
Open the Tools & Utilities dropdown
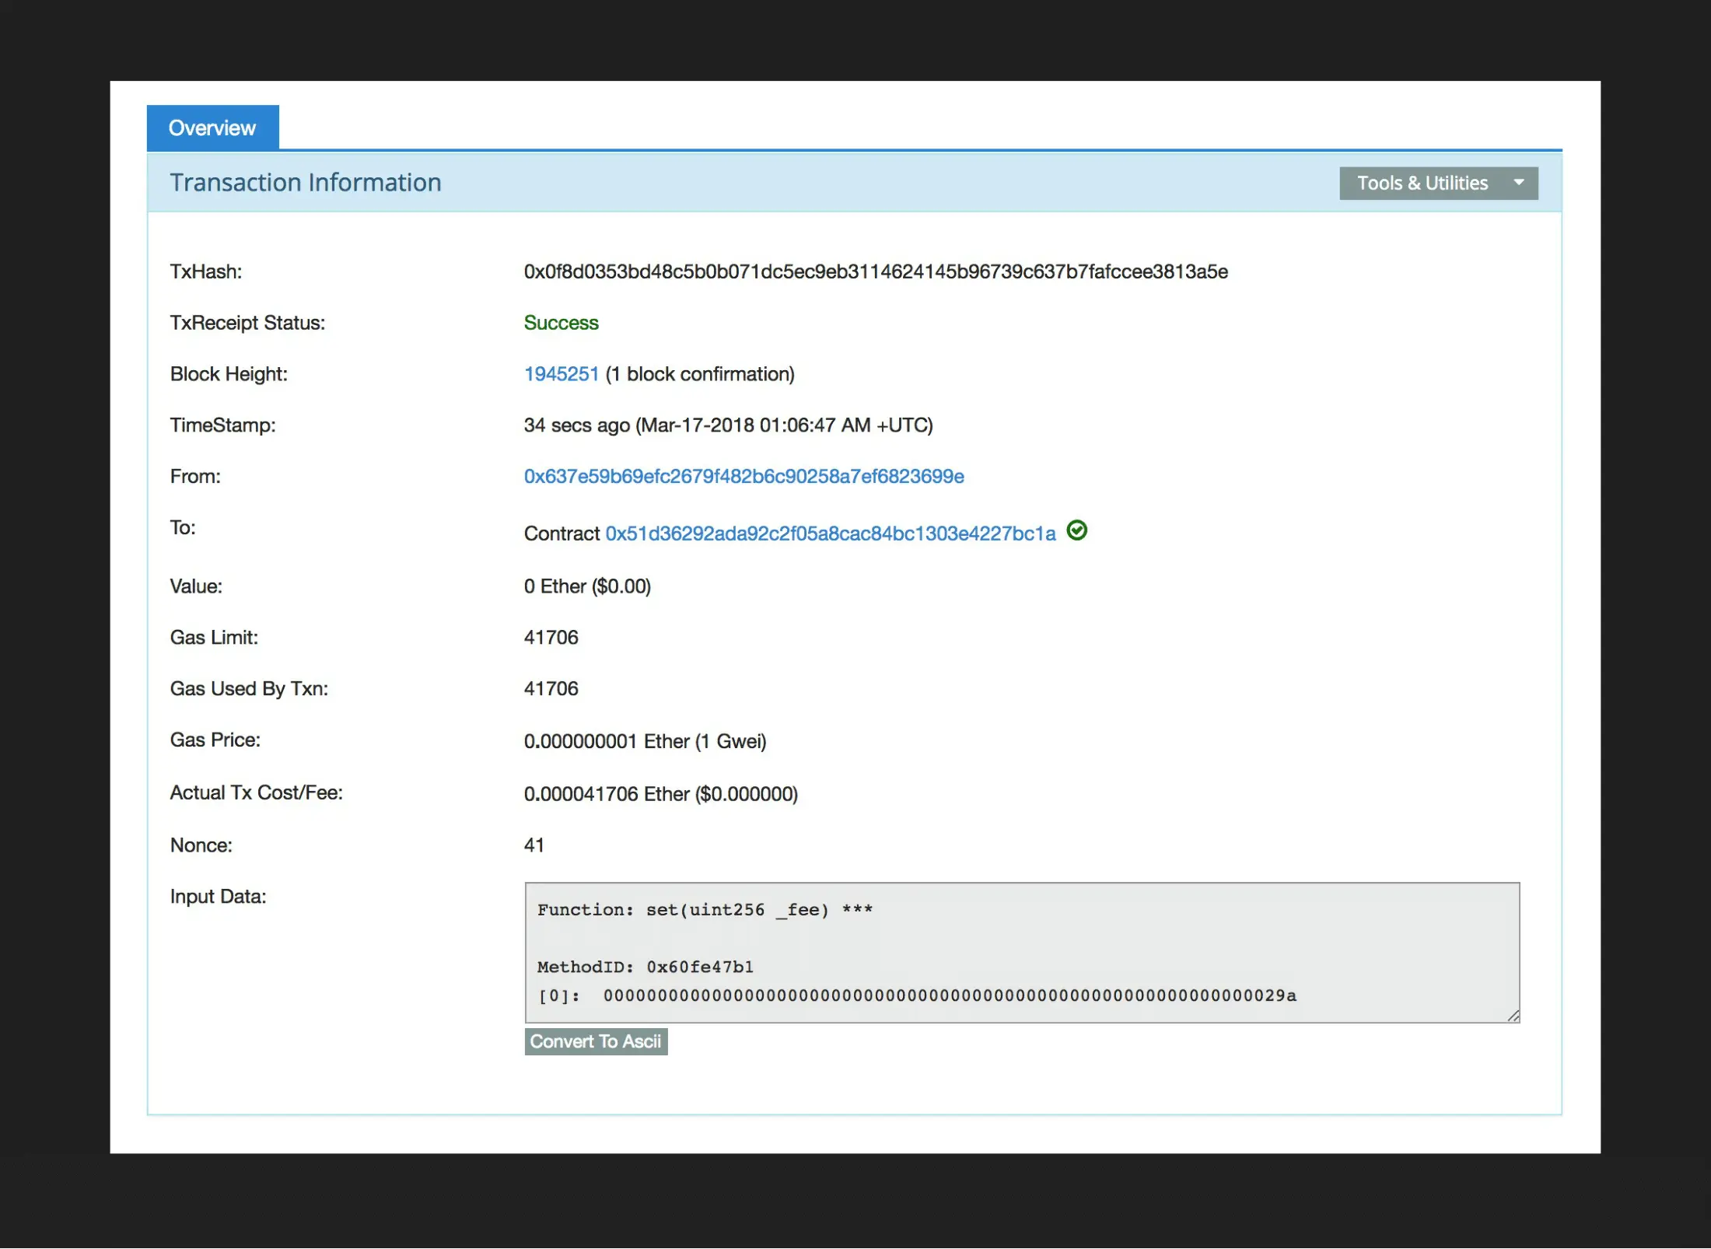tap(1422, 184)
